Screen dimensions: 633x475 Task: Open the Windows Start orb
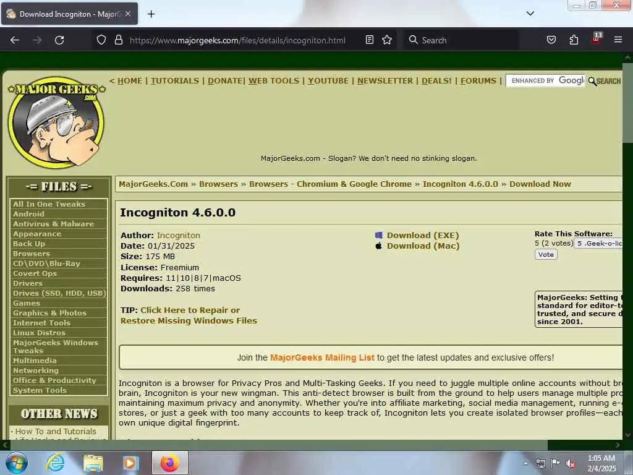(17, 463)
